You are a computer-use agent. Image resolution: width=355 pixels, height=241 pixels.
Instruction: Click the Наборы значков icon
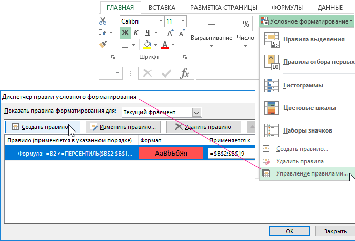[271, 130]
